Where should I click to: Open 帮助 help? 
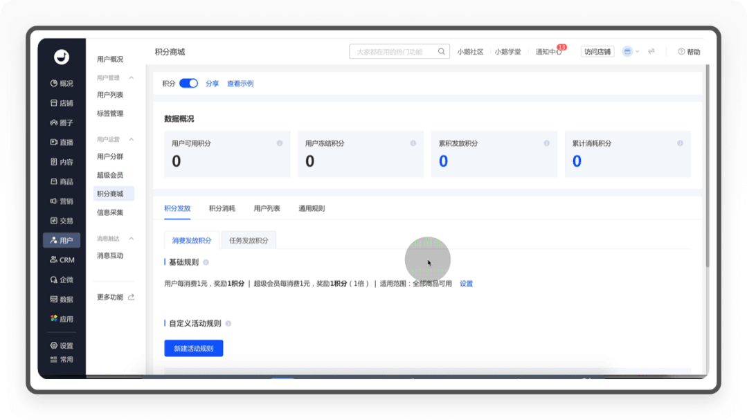point(689,51)
